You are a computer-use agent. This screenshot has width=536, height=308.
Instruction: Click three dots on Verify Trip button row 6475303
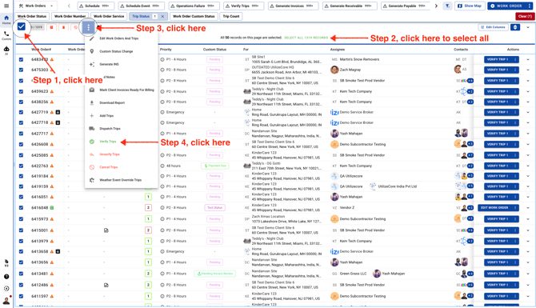click(x=515, y=70)
